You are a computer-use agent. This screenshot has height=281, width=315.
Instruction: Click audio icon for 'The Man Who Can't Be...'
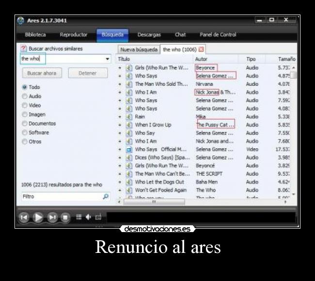click(129, 174)
